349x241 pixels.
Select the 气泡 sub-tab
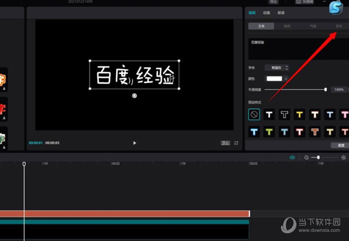[313, 26]
